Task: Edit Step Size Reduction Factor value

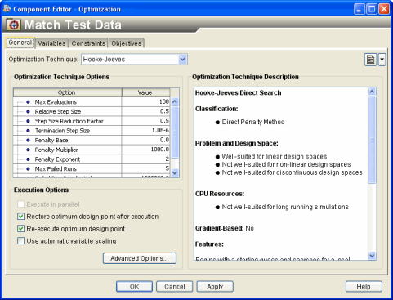Action: (145, 121)
